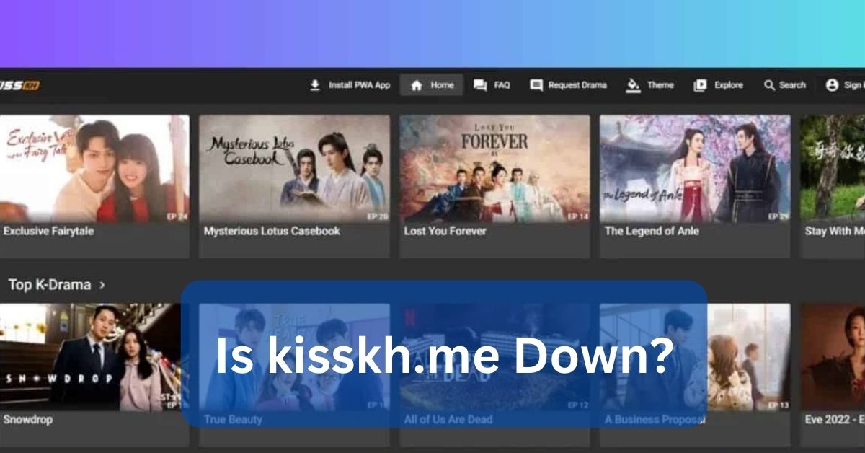Click the Lost You Forever title
Screen dimensions: 865x453
point(445,232)
